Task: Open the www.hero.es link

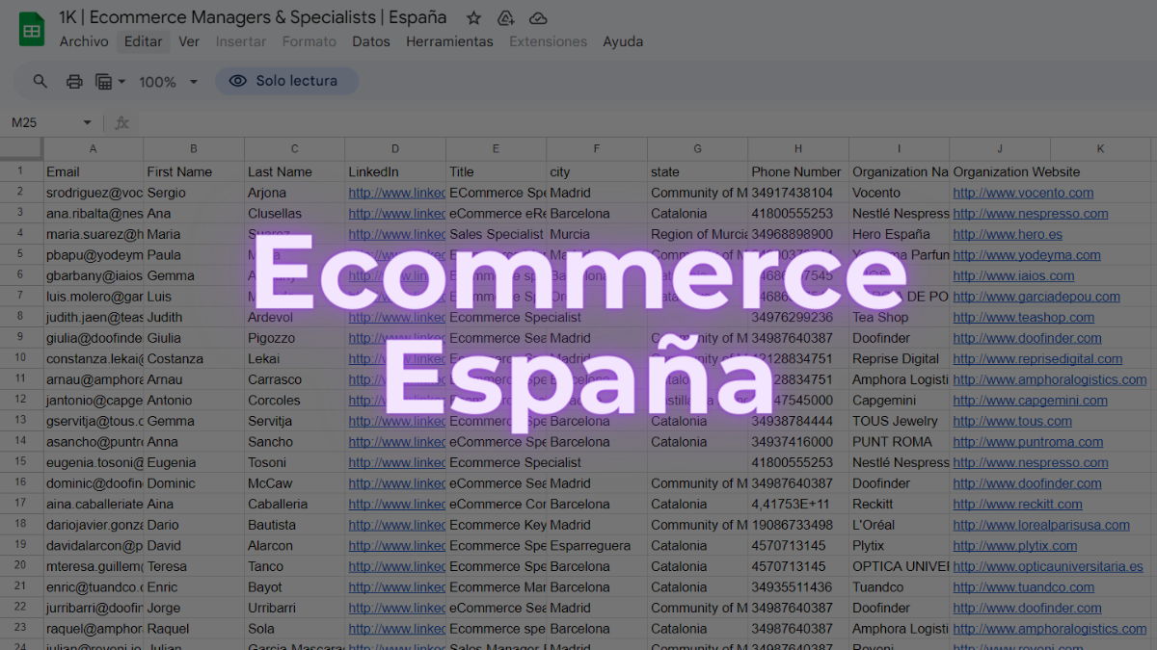Action: tap(1008, 234)
